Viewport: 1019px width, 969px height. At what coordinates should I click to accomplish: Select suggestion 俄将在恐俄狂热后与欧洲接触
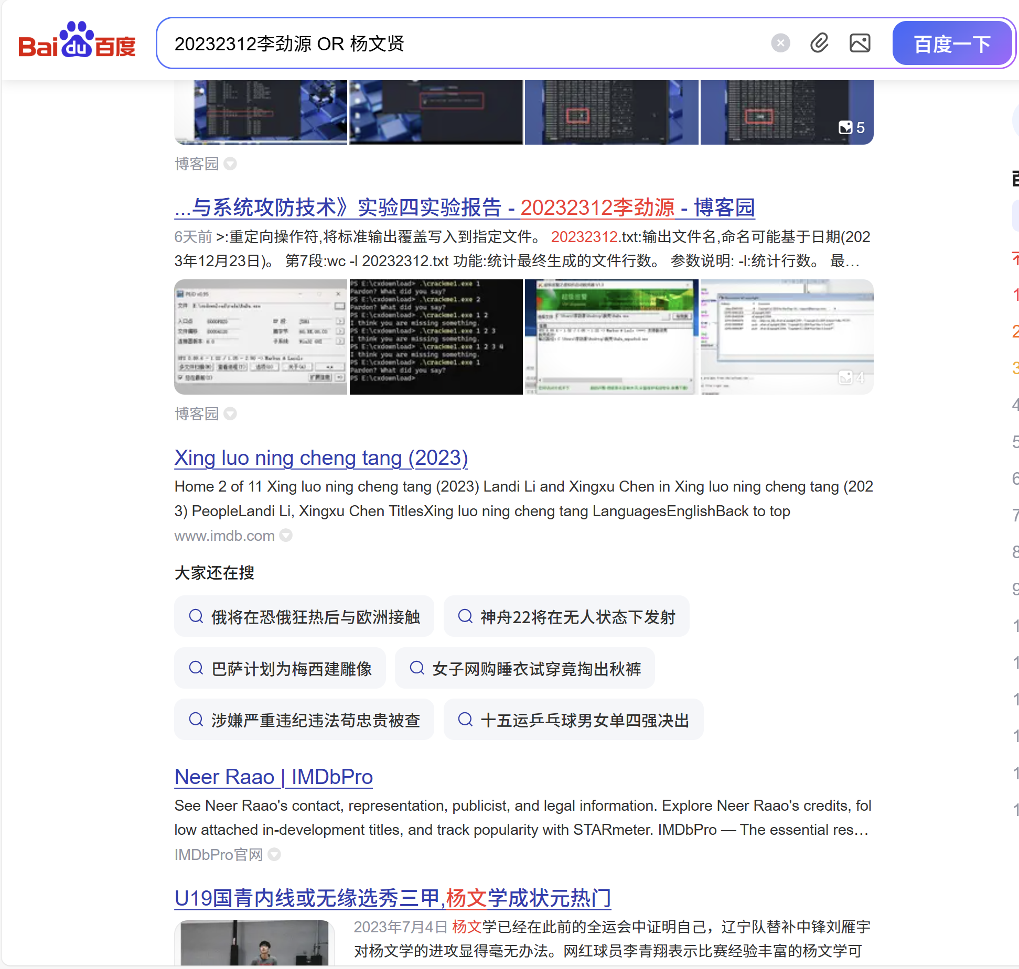click(x=304, y=617)
